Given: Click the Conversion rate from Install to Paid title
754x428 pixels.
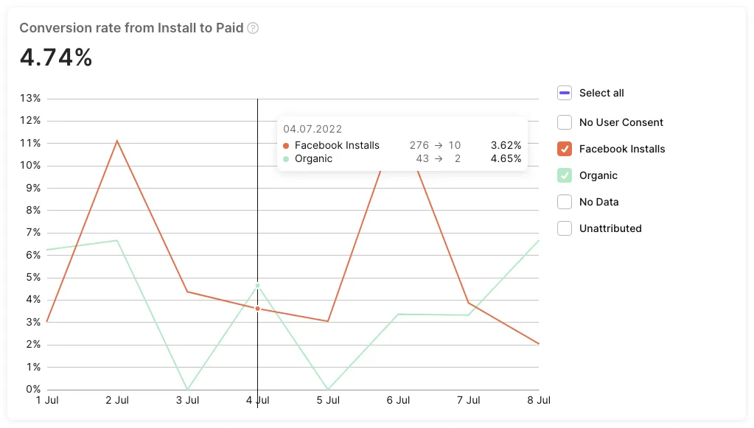Looking at the screenshot, I should 131,28.
